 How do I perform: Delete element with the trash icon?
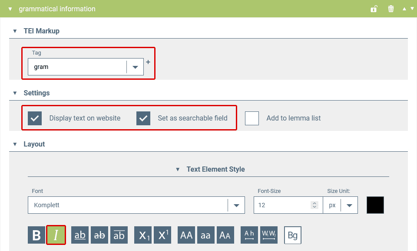[391, 9]
